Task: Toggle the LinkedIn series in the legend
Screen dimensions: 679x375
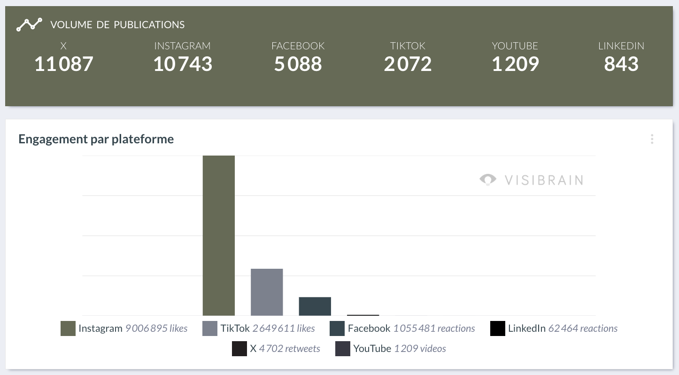Action: [554, 328]
